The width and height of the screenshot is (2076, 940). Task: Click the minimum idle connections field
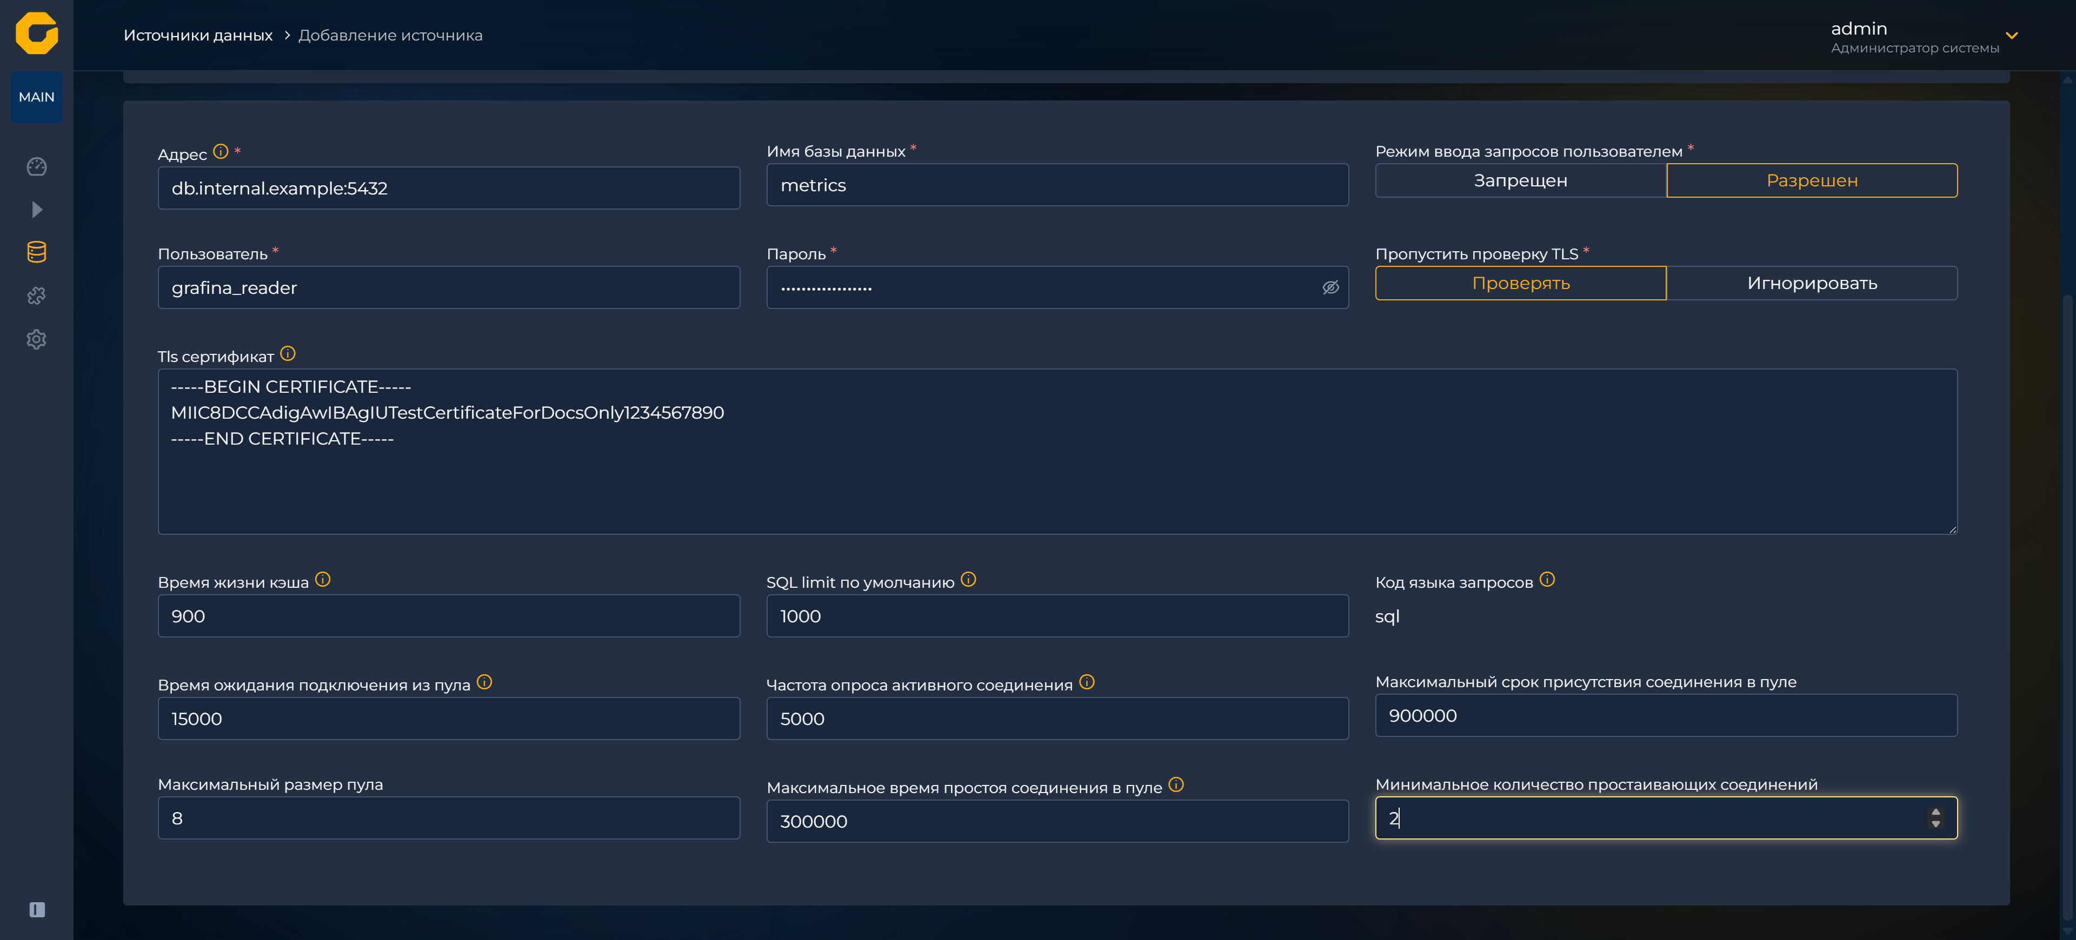click(1666, 817)
